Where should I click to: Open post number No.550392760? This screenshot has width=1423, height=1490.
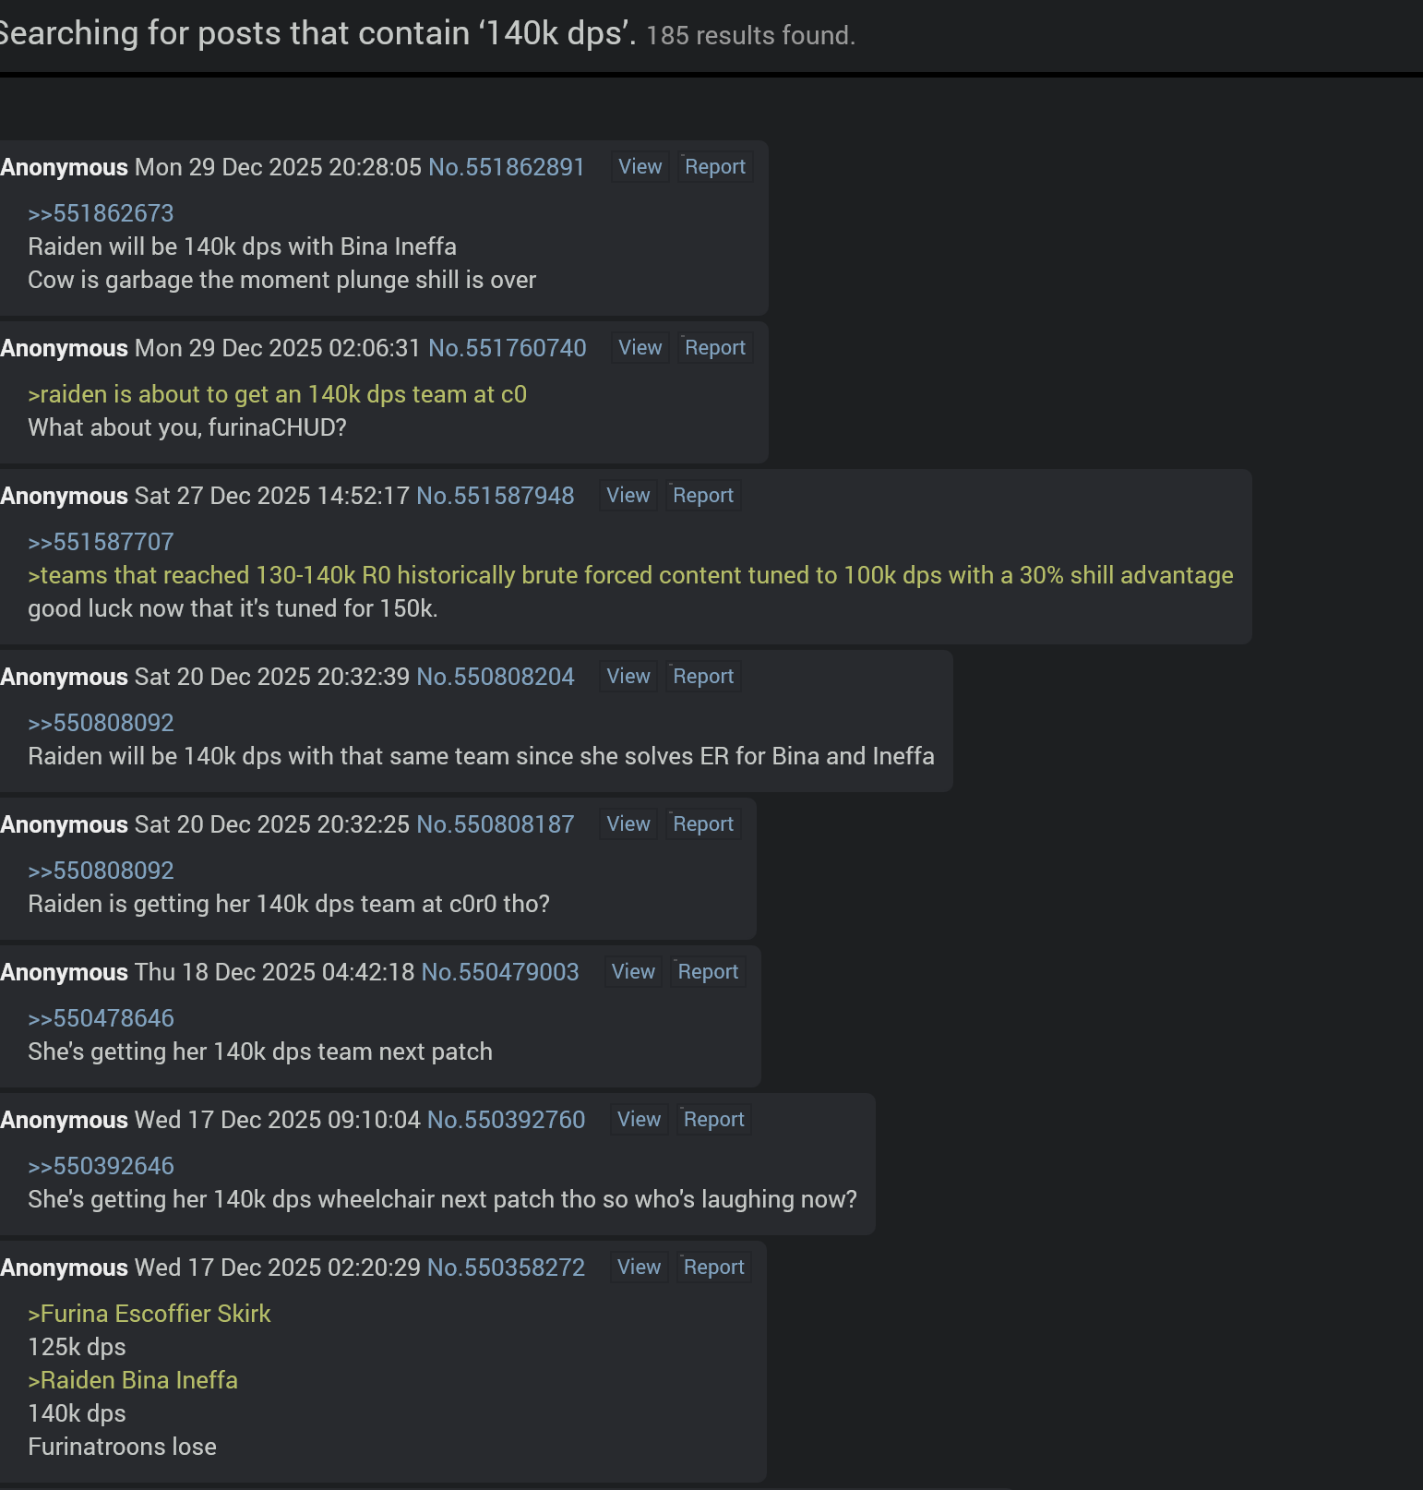(x=507, y=1120)
